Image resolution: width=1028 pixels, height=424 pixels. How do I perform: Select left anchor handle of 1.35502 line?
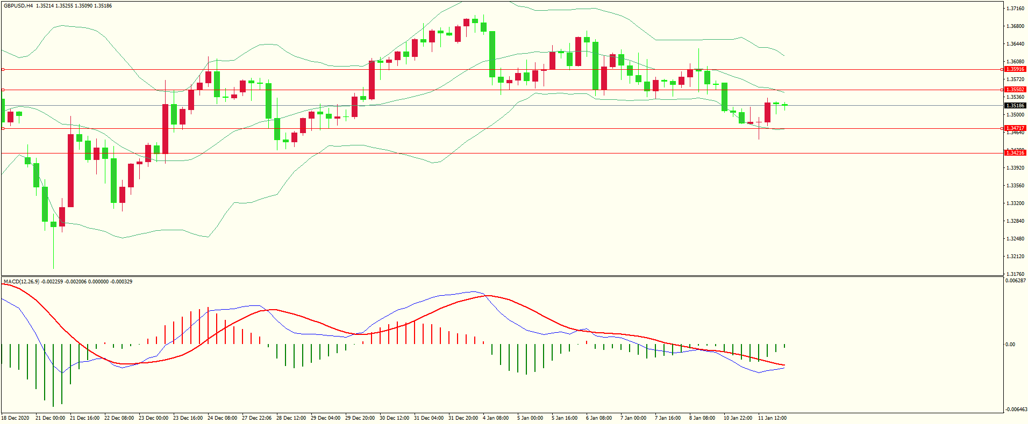pos(3,90)
